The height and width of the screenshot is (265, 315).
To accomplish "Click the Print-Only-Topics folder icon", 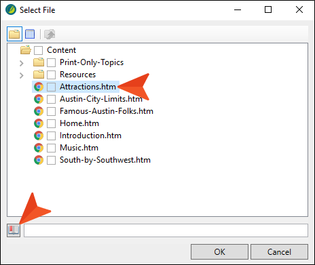I will 39,62.
